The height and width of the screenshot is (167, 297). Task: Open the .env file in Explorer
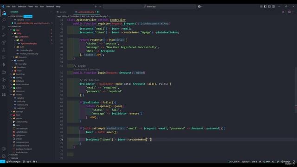pos(18,125)
